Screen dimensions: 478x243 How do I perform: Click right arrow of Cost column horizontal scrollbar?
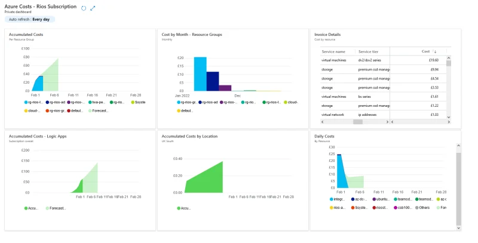tap(449, 122)
